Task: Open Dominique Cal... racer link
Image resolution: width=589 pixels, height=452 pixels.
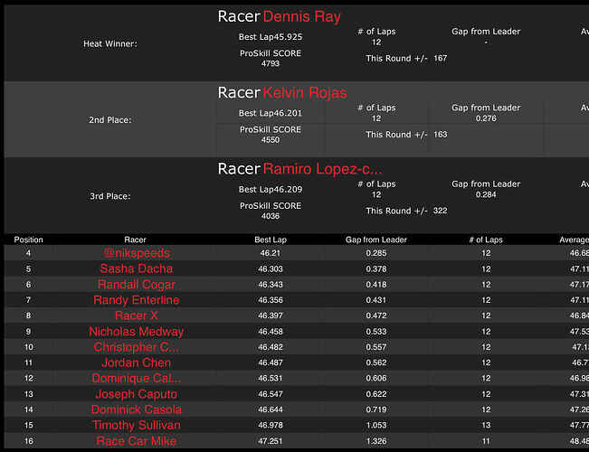Action: [136, 379]
